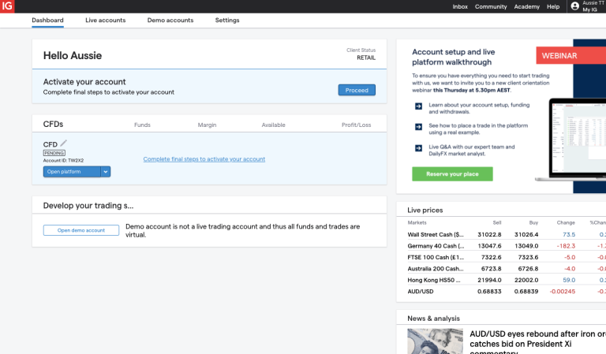
Task: Click the Open platform button
Action: [x=72, y=172]
